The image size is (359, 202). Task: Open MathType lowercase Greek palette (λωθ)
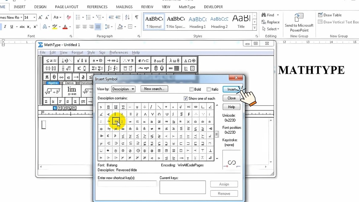[x=174, y=60]
